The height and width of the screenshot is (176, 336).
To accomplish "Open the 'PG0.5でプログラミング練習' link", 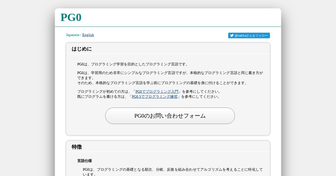I will point(155,97).
